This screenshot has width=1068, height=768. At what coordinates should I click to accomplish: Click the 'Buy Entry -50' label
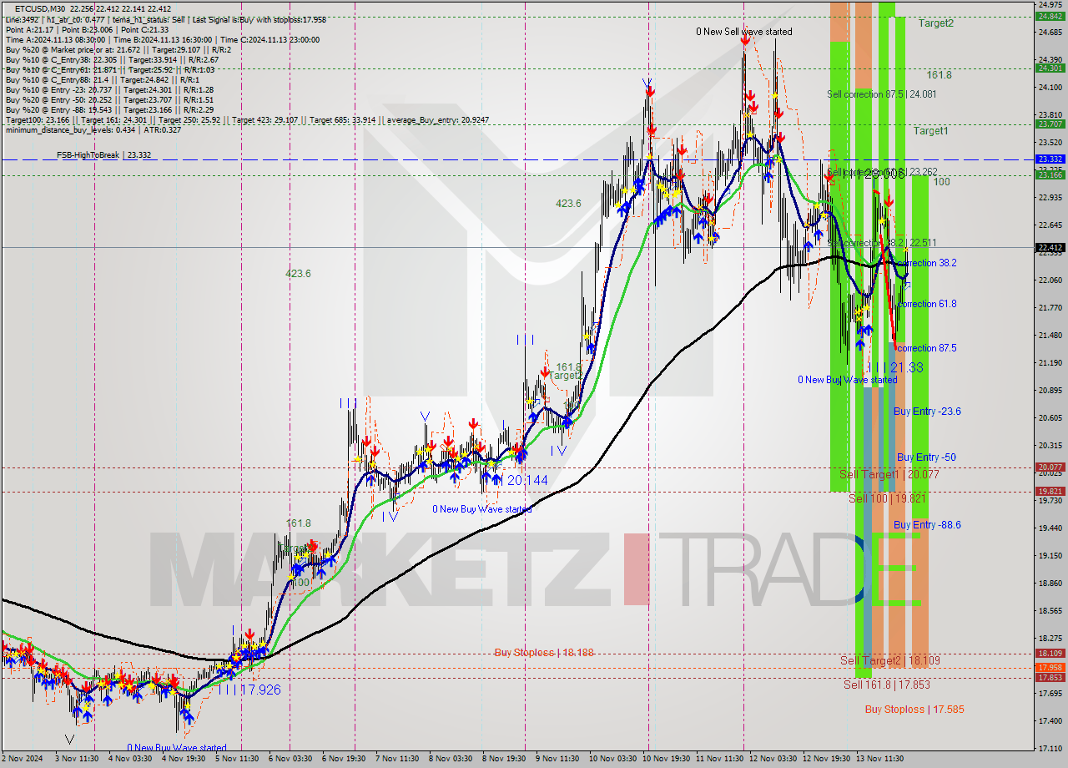coord(926,457)
